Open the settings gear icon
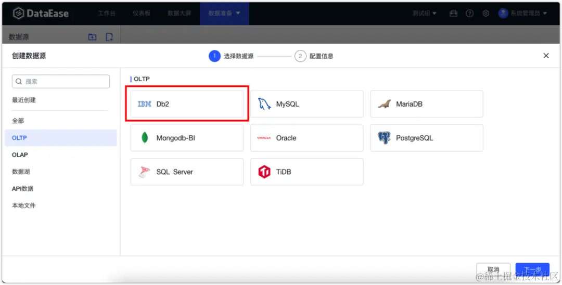The image size is (562, 285). [x=486, y=13]
